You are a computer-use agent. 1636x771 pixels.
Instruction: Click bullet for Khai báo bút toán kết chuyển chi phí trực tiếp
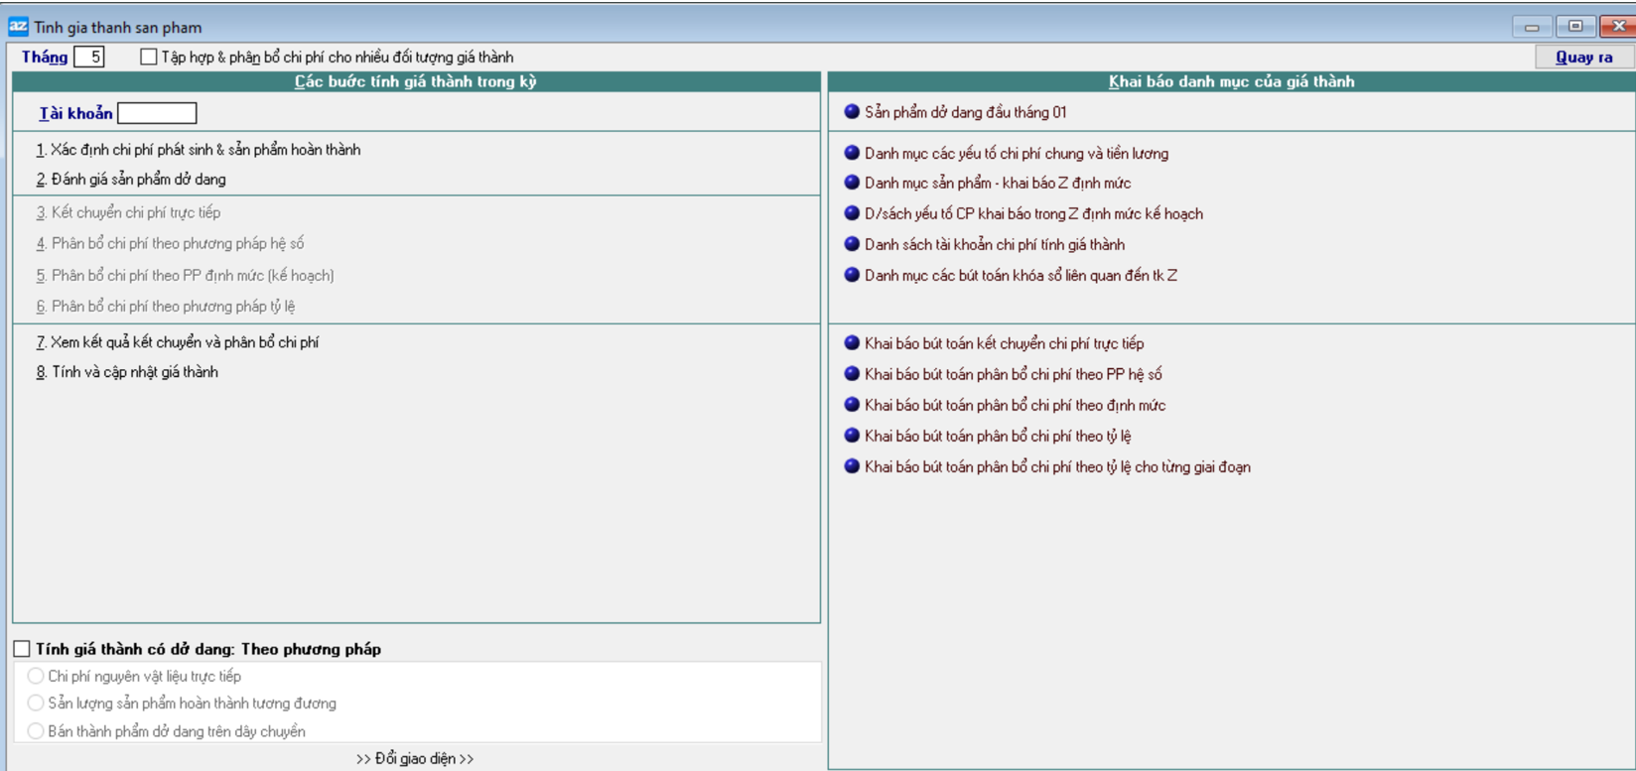(852, 343)
